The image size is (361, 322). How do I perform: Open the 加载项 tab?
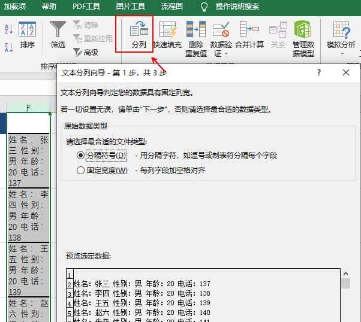15,6
